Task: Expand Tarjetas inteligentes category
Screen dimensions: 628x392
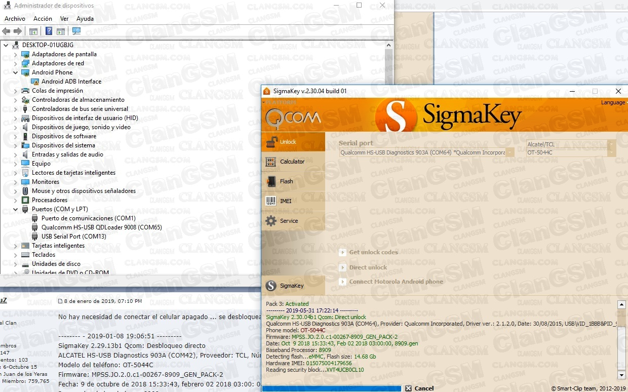Action: click(16, 246)
